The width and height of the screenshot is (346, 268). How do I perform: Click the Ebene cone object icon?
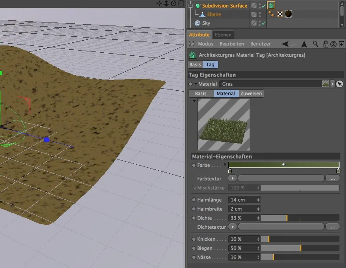point(202,14)
